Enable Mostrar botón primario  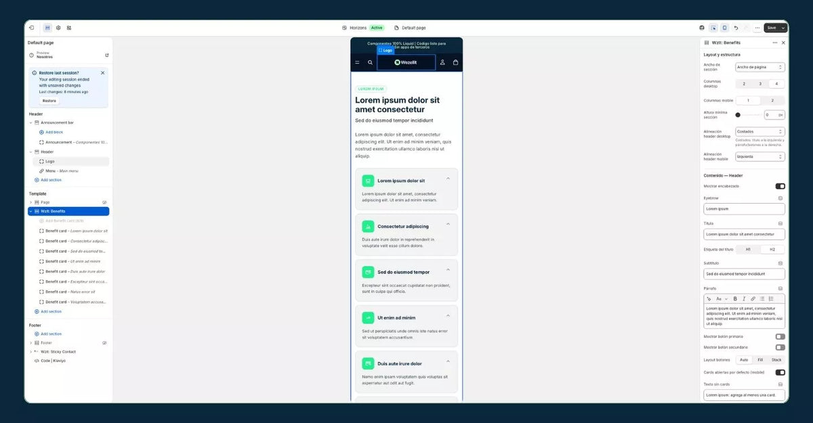[780, 336]
